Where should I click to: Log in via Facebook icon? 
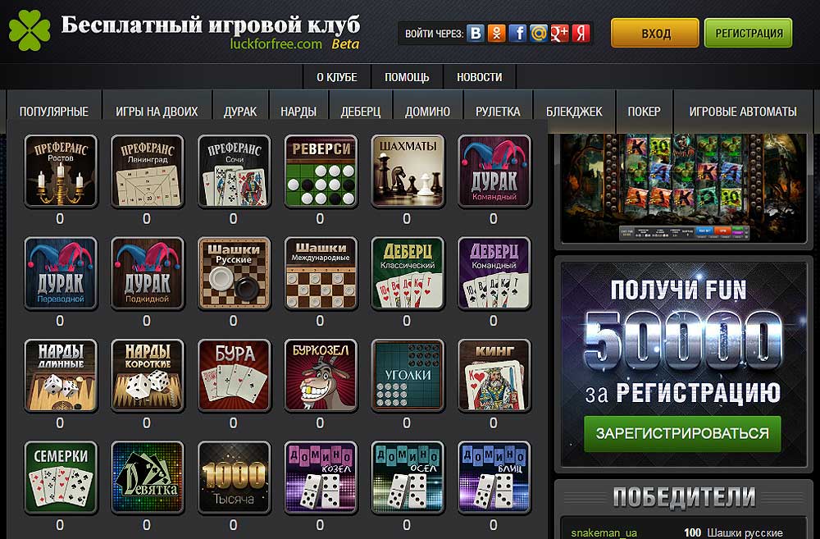(x=517, y=34)
